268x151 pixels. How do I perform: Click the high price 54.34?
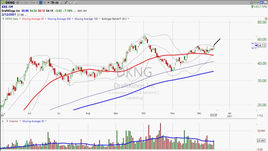pos(33,11)
